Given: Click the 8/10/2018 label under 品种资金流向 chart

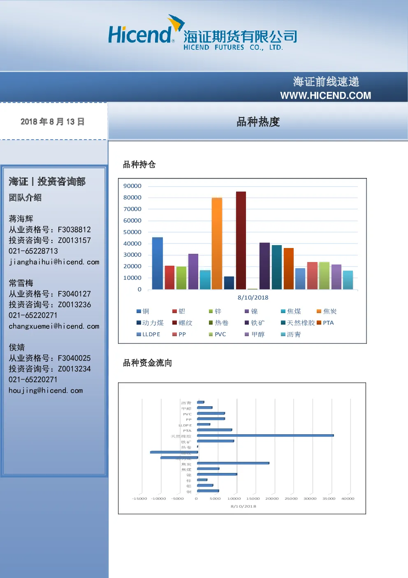Looking at the screenshot, I should point(243,506).
